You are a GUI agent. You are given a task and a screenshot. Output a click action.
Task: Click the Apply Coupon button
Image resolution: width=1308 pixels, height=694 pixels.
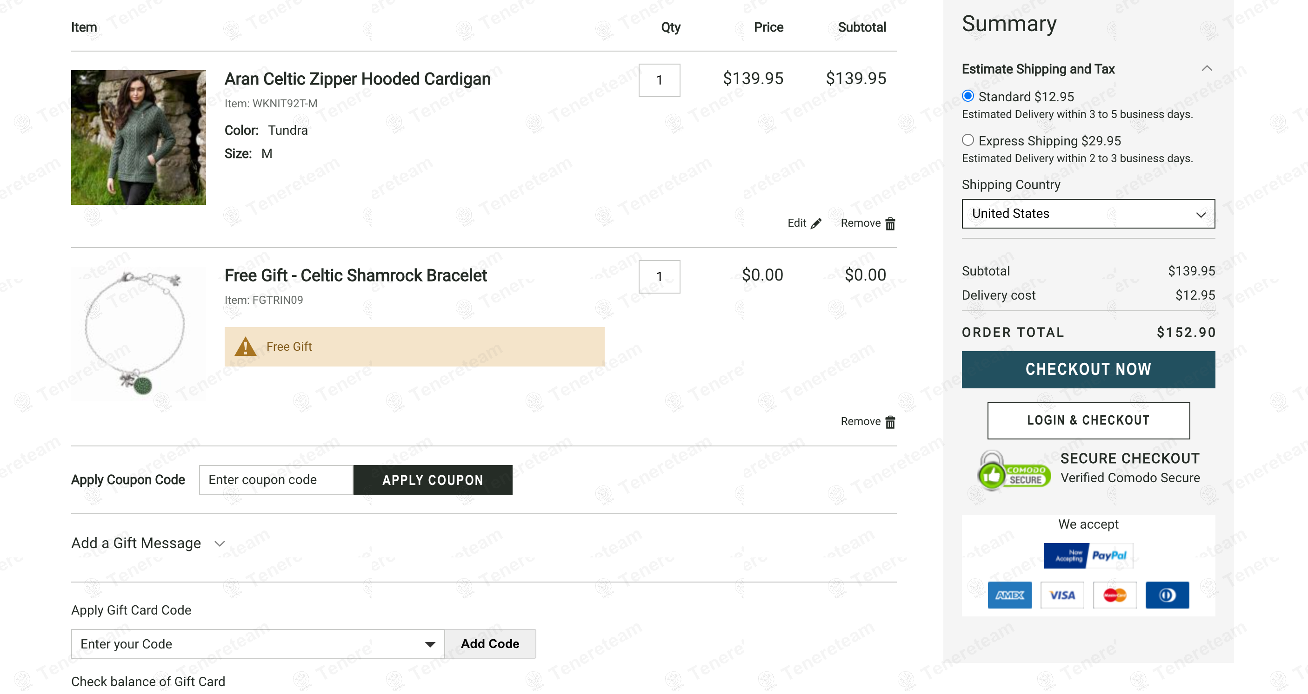[432, 480]
